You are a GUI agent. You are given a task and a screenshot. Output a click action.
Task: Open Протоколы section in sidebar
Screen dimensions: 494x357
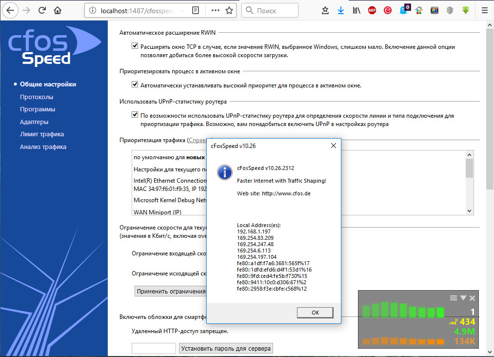tap(37, 97)
